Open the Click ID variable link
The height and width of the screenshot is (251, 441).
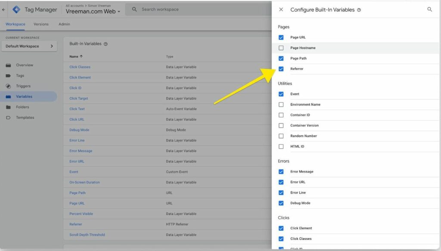point(75,88)
